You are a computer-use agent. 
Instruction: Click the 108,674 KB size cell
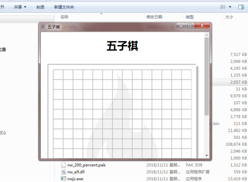coord(236,144)
